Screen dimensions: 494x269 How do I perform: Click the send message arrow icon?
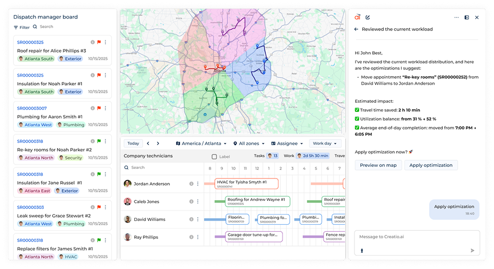pos(472,250)
